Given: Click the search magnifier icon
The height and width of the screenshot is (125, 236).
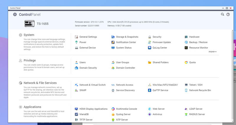Looking at the screenshot, I should click(222, 14).
